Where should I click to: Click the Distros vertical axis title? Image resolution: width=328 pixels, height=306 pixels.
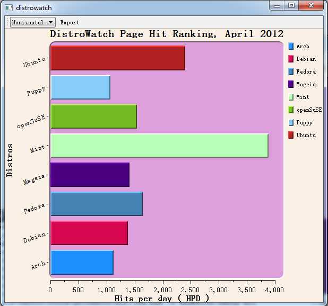coord(10,160)
